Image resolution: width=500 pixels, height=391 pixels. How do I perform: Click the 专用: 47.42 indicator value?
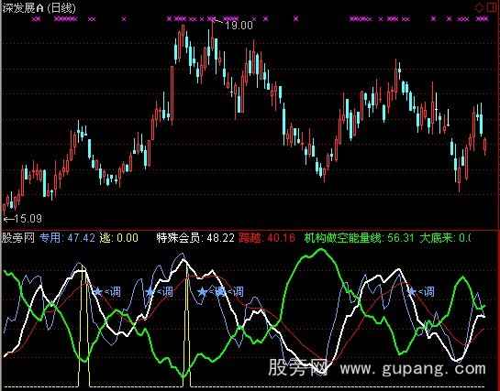pyautogui.click(x=67, y=238)
